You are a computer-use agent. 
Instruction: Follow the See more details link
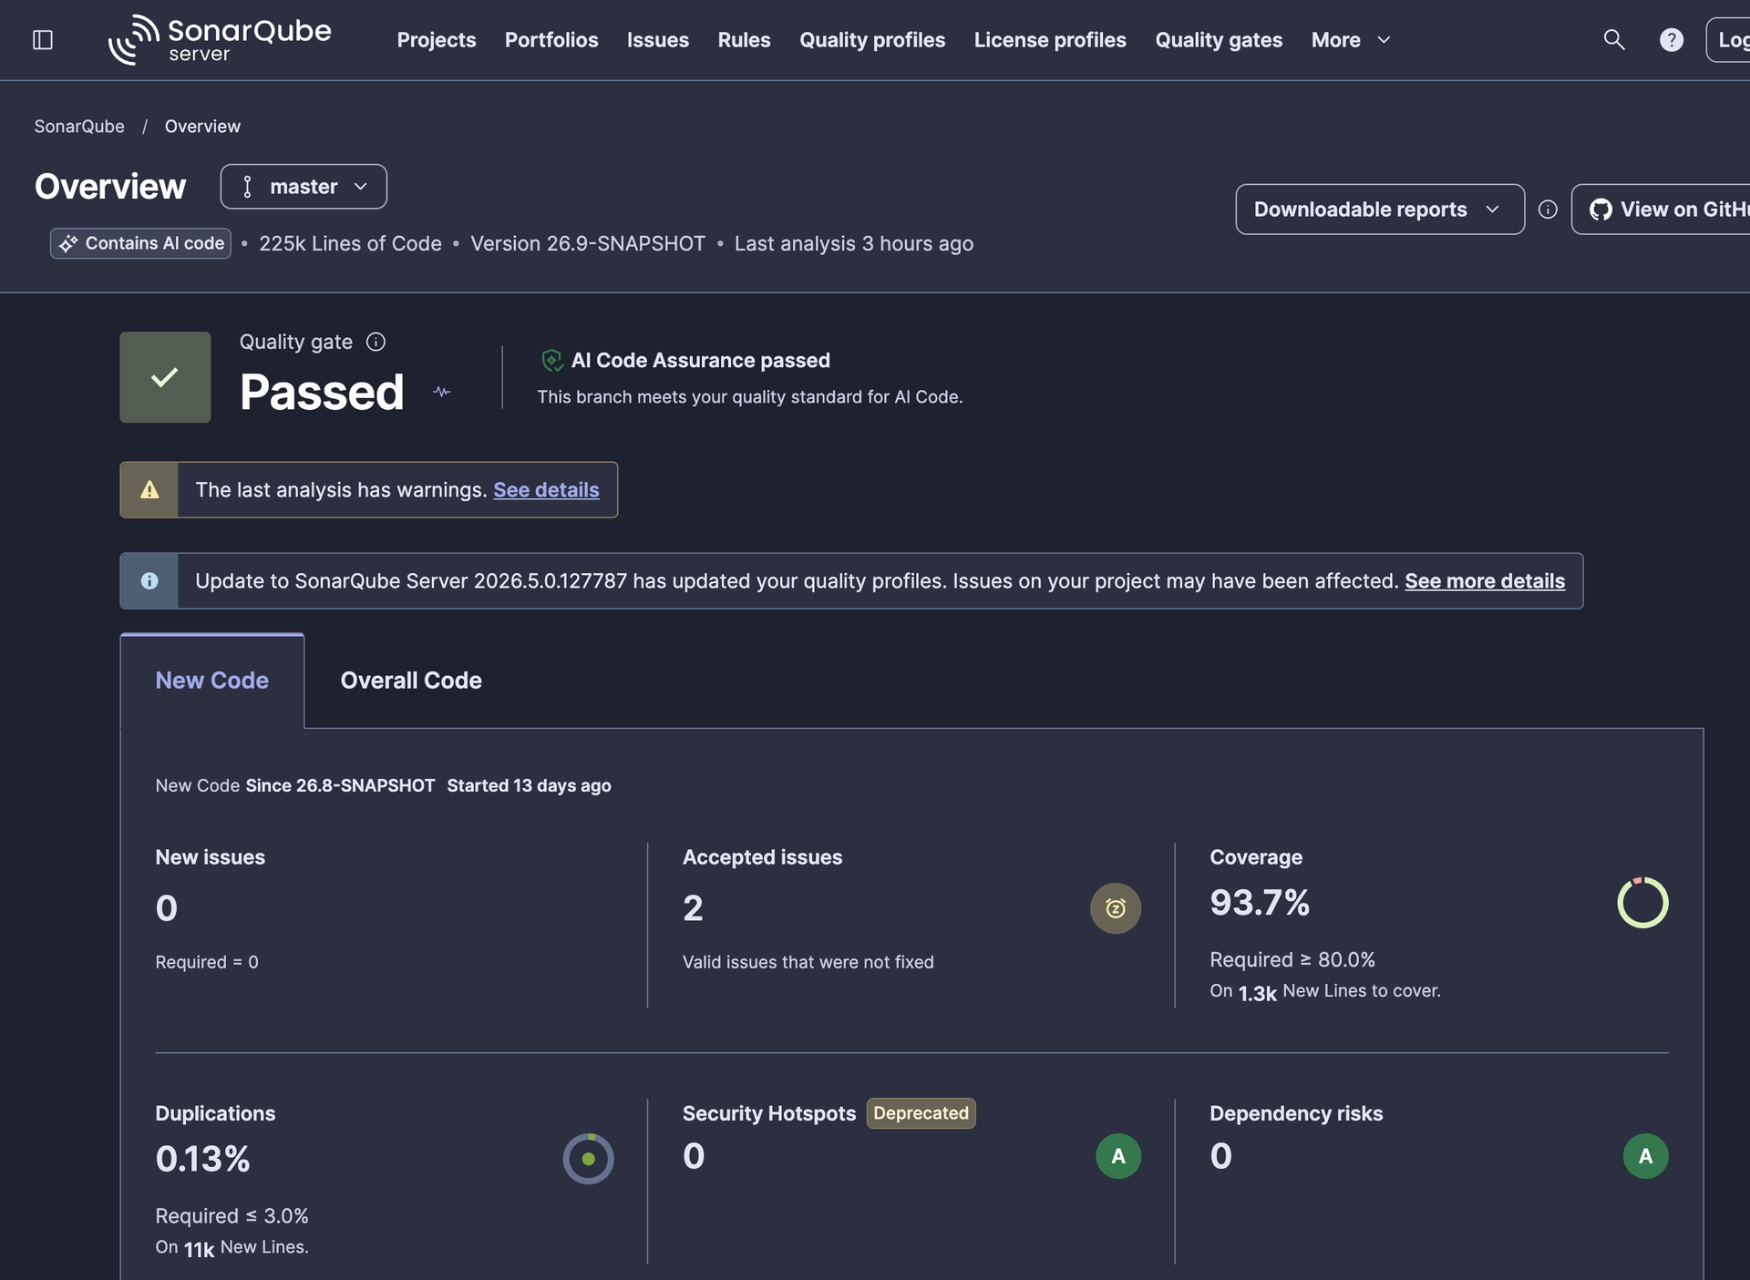pos(1485,581)
